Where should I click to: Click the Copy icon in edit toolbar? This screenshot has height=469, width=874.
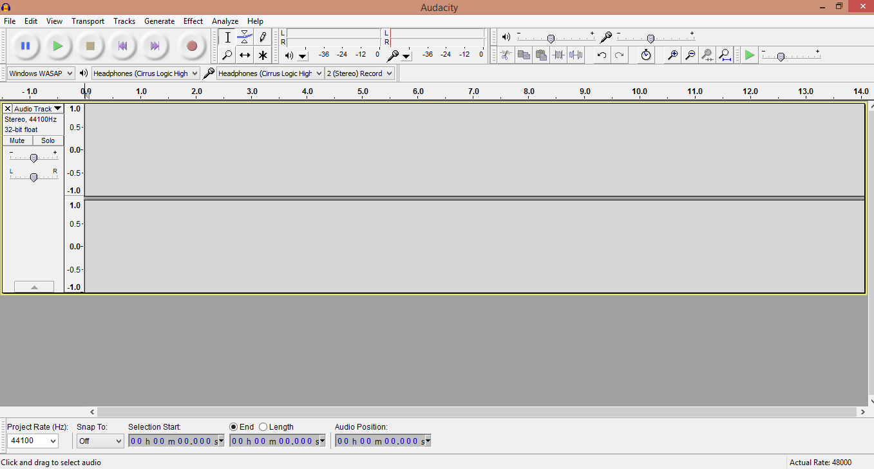pyautogui.click(x=524, y=55)
